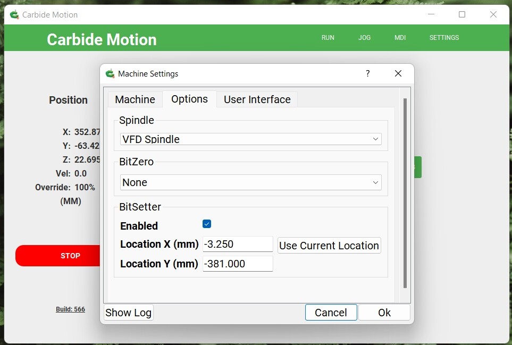The height and width of the screenshot is (345, 512).
Task: Open the Spindle dropdown showing VFD Spindle
Action: click(x=251, y=139)
